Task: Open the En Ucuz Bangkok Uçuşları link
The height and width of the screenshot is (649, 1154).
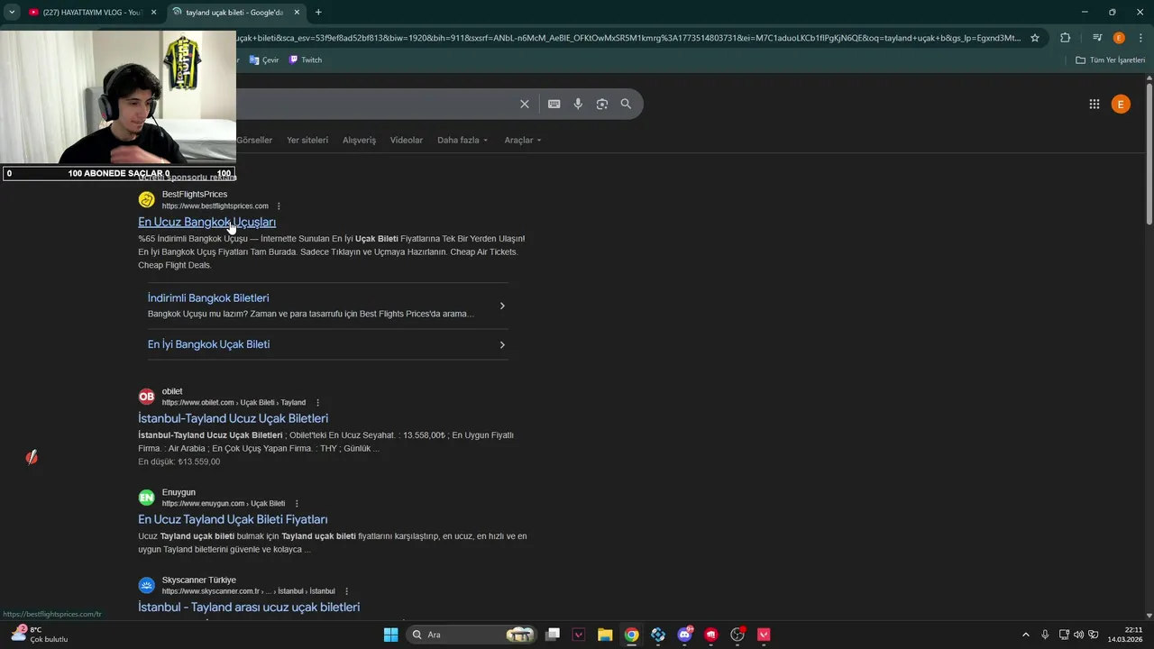Action: coord(206,222)
